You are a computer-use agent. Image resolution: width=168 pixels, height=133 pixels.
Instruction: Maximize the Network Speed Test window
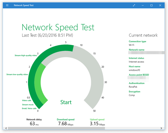pos(151,5)
